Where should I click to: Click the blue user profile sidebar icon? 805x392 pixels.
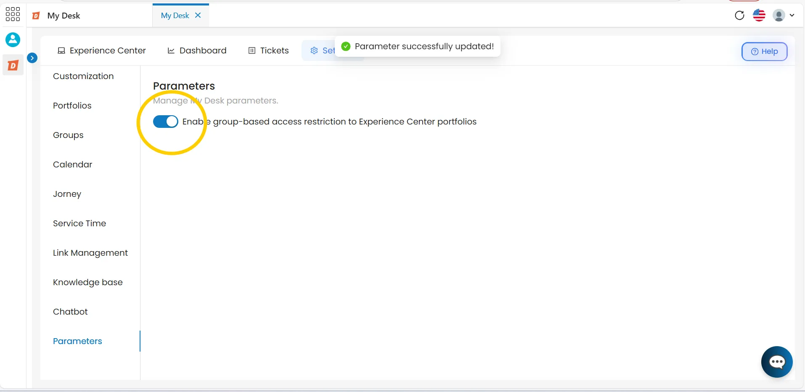(x=13, y=40)
